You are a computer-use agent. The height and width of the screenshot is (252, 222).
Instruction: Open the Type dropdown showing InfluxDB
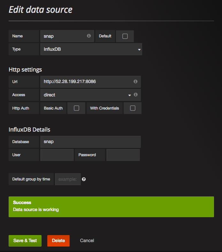click(91, 50)
